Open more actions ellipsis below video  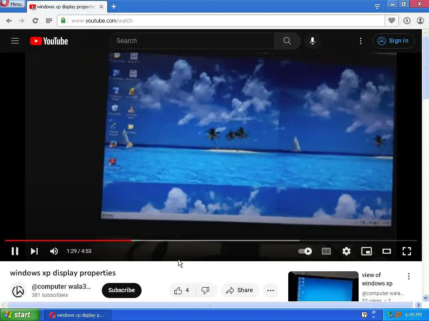coord(271,290)
